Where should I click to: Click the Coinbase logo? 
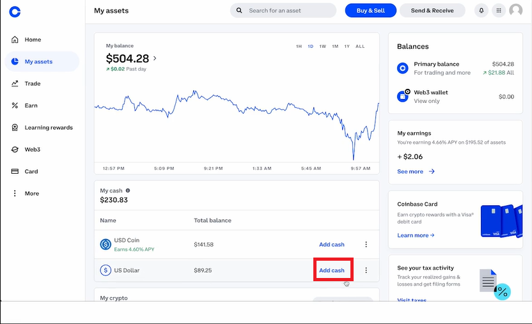tap(15, 12)
